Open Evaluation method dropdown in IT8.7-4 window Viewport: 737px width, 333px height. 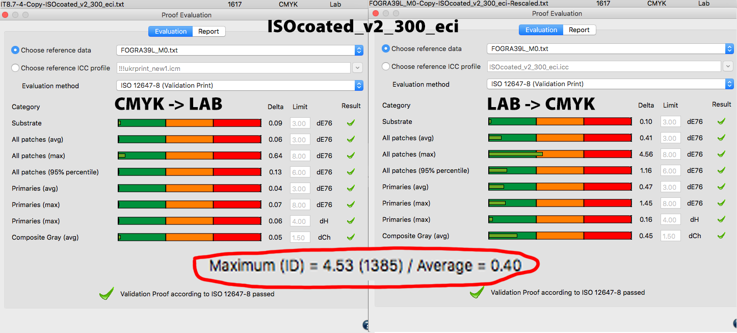click(240, 86)
